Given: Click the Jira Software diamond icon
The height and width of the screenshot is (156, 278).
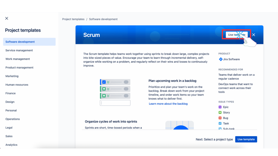Looking at the screenshot, I should coord(220,59).
